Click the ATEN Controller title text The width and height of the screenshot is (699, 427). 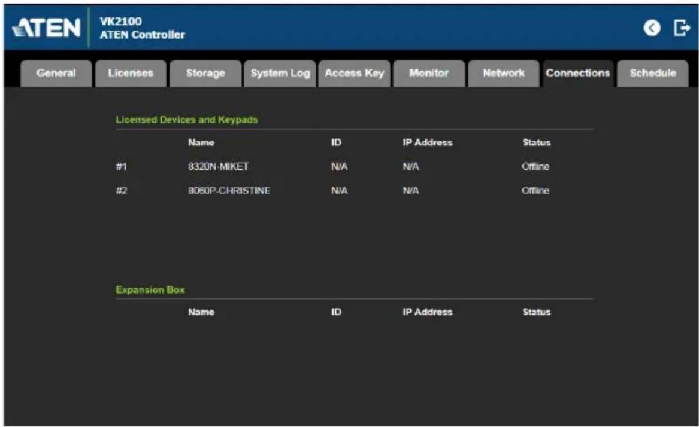tap(142, 35)
